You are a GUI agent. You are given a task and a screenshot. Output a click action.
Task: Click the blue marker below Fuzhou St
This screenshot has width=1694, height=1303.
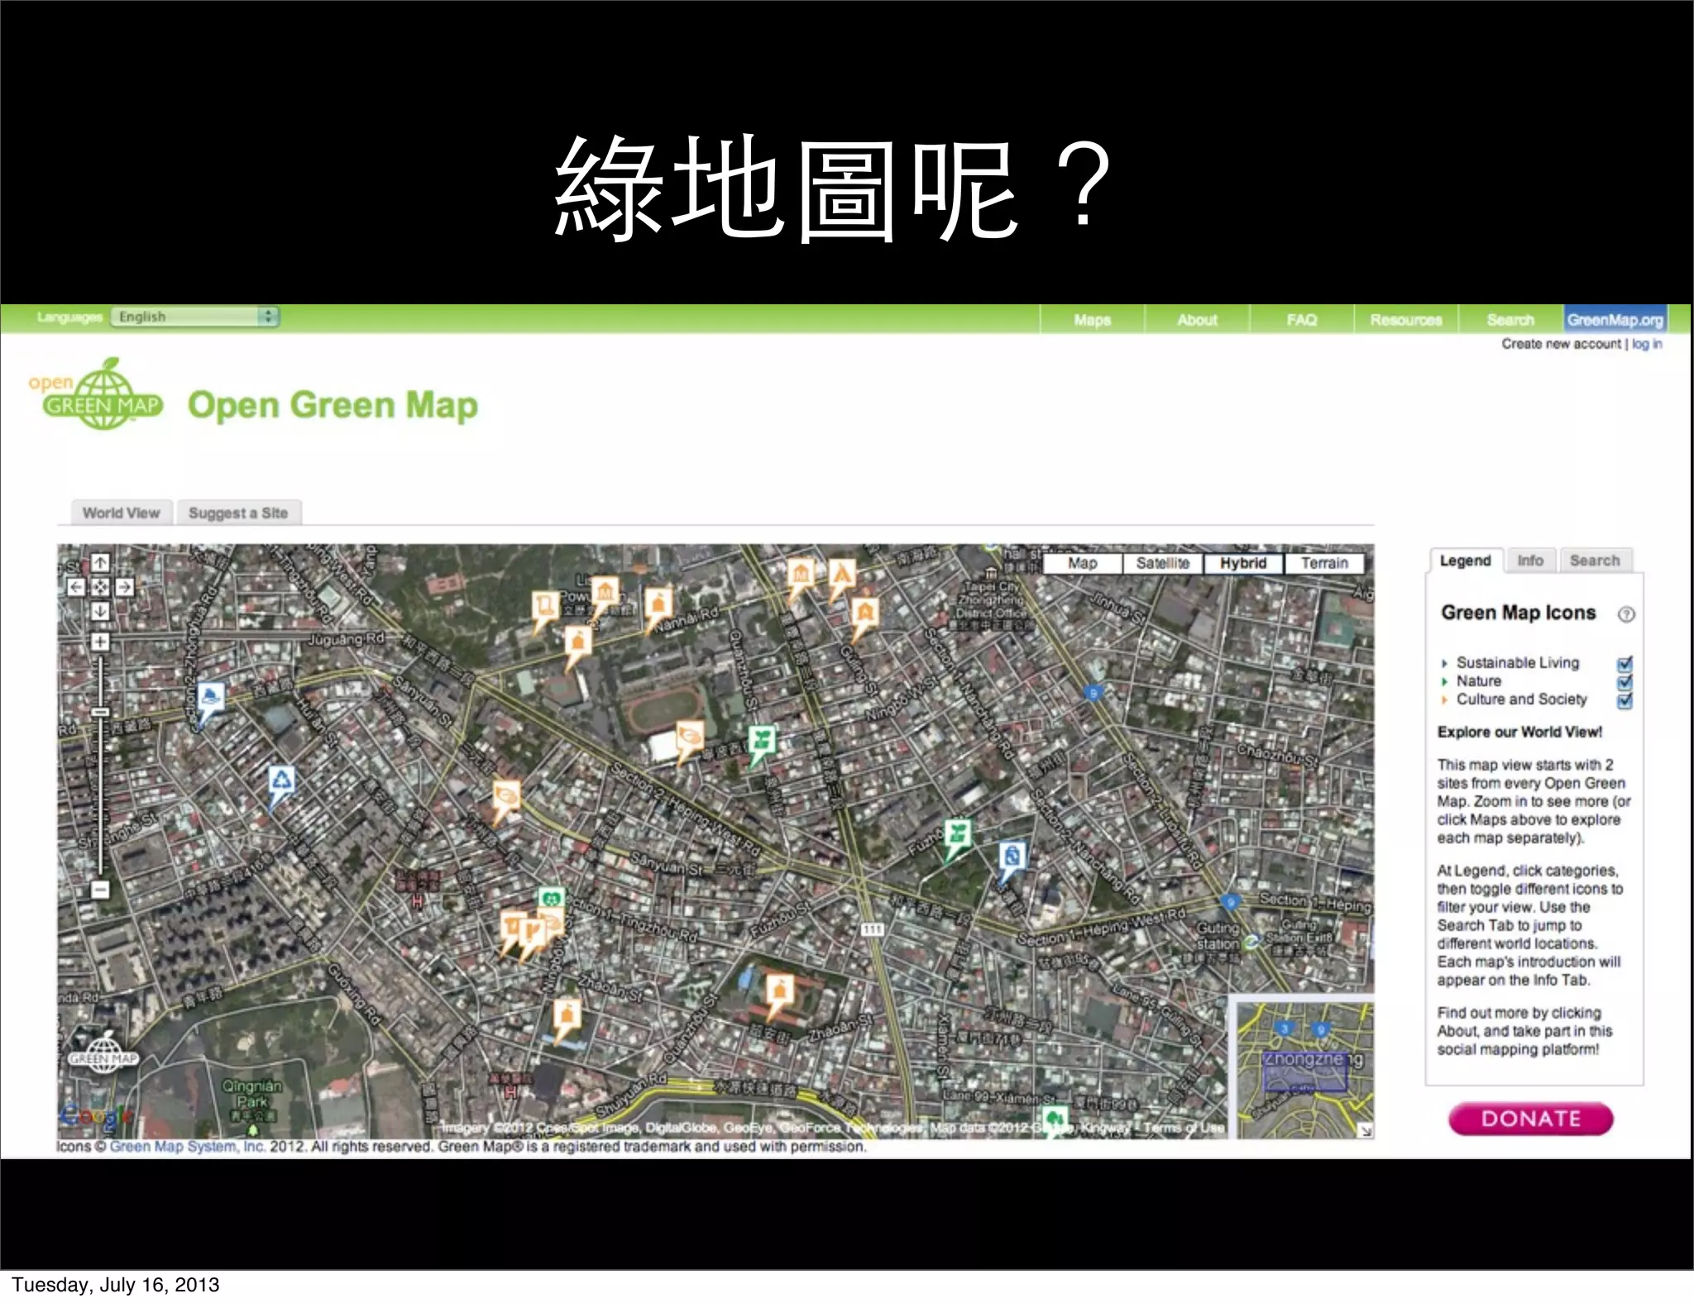1012,857
